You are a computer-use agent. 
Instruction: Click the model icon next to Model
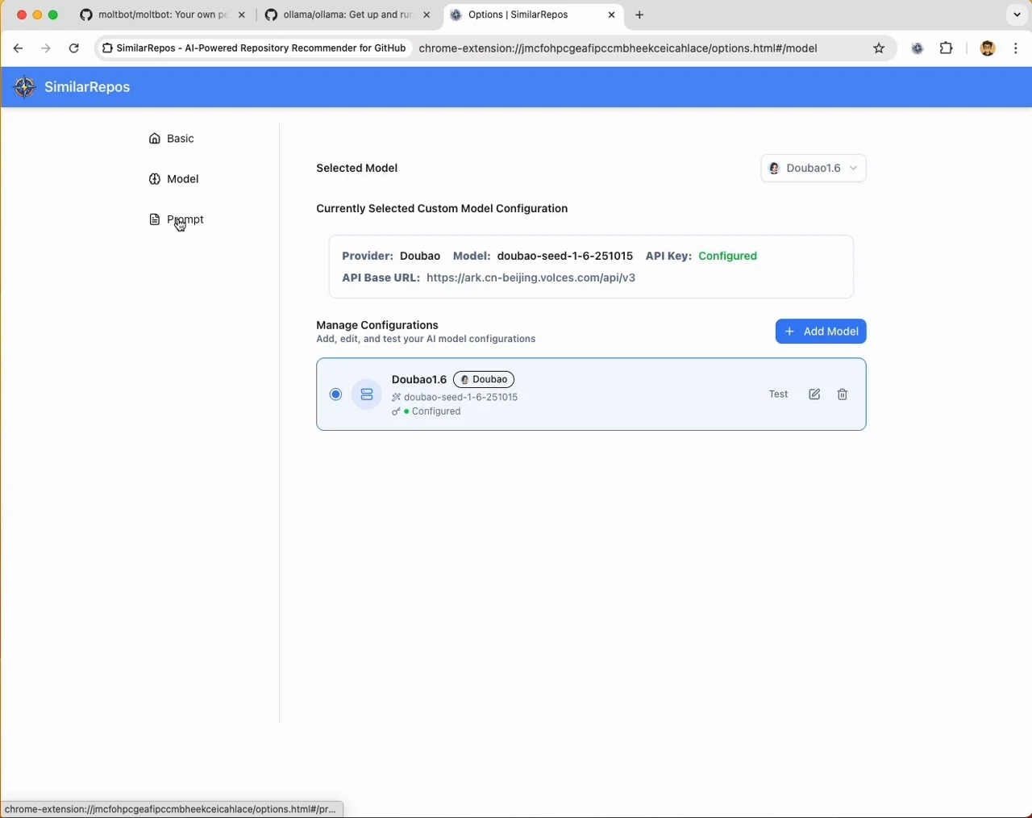[x=155, y=179]
